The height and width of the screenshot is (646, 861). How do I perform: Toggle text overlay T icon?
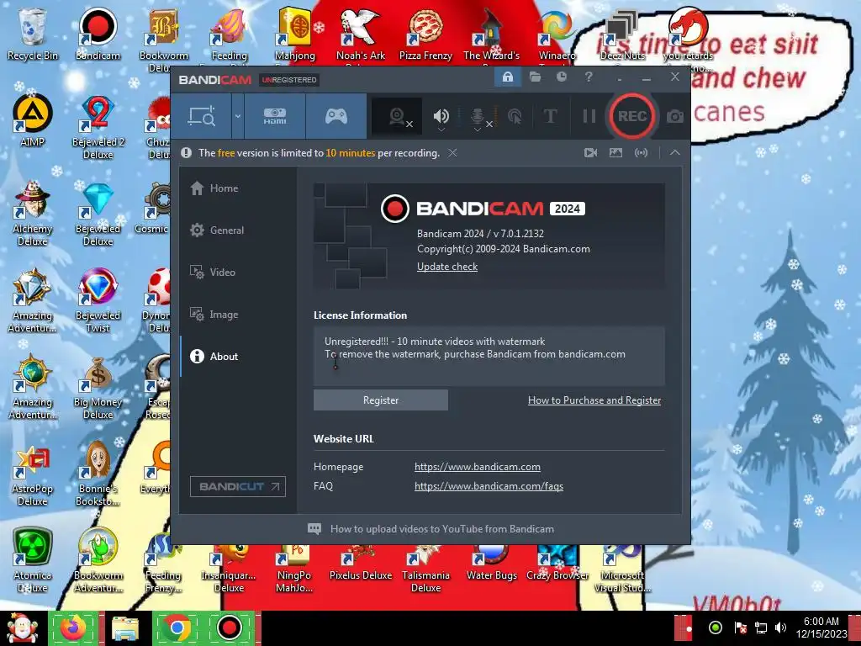point(550,116)
